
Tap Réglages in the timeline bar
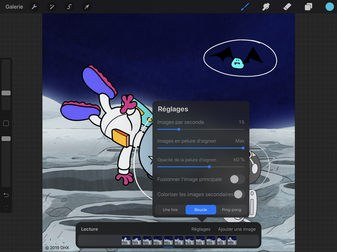coord(201,229)
